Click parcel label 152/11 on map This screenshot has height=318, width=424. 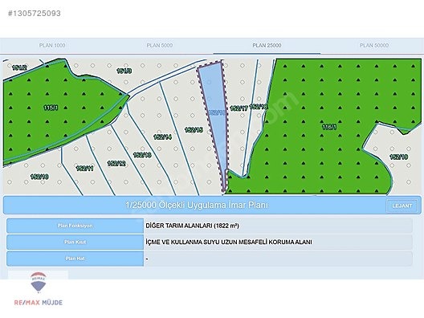(84, 169)
